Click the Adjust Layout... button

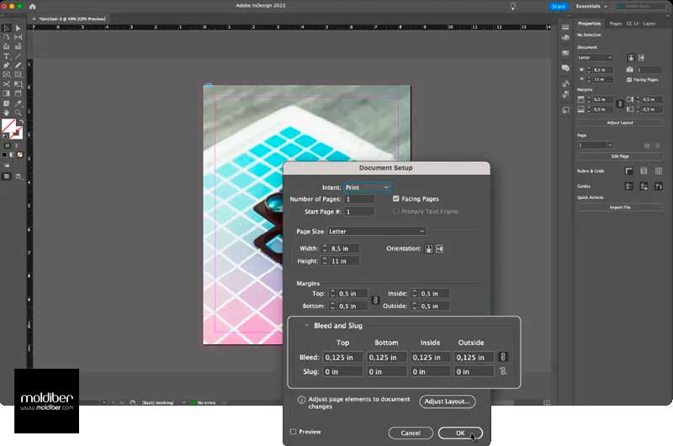tap(447, 402)
